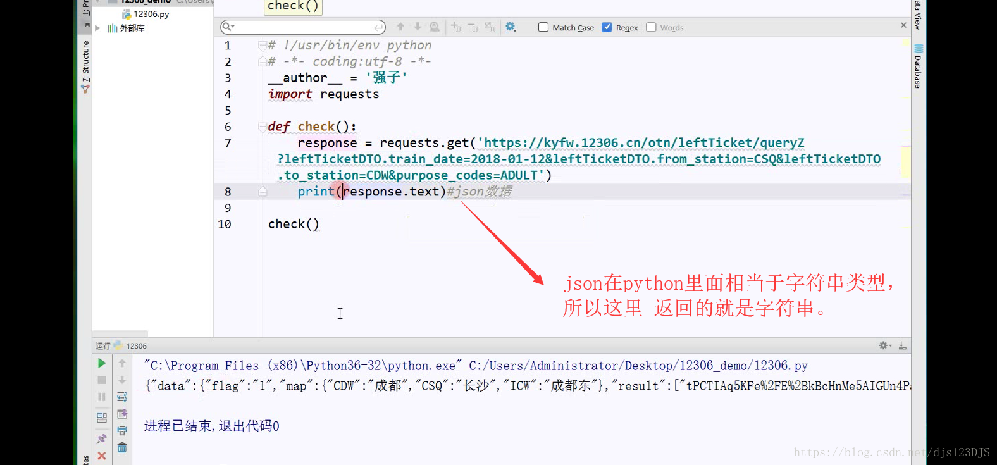This screenshot has height=465, width=997.
Task: Fold the header comment at line 1
Action: click(263, 45)
